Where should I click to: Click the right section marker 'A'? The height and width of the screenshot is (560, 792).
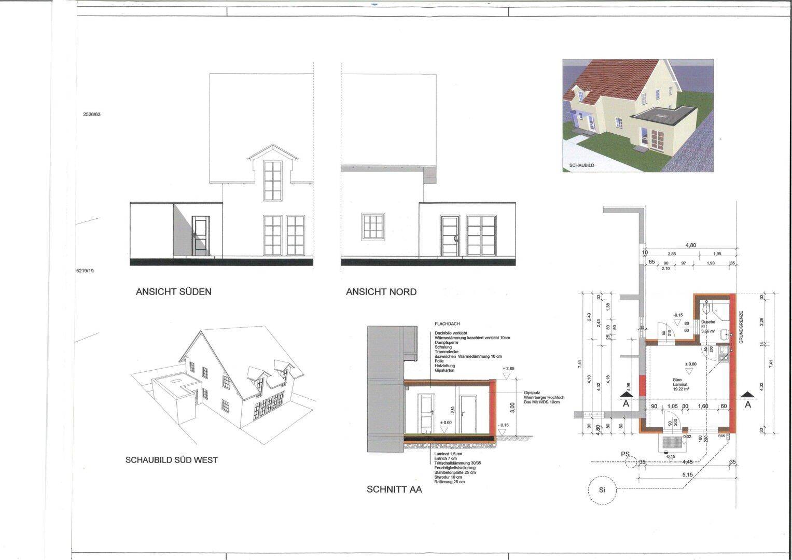coord(747,400)
